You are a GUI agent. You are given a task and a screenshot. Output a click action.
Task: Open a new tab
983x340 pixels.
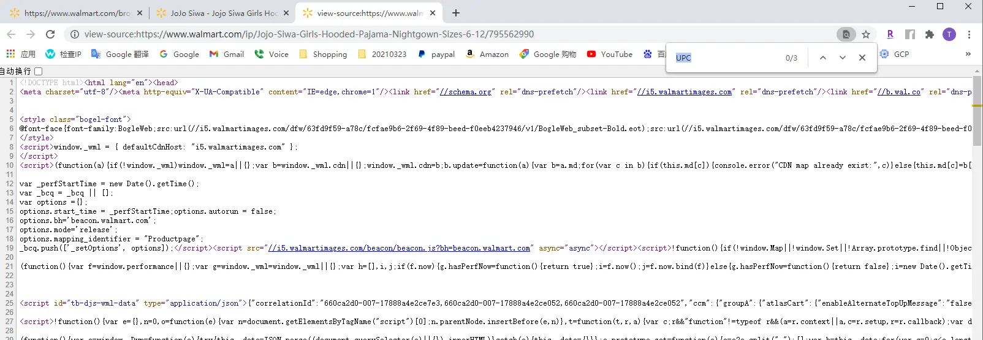456,13
